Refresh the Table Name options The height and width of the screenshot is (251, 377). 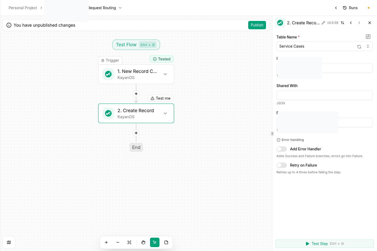coord(359,47)
